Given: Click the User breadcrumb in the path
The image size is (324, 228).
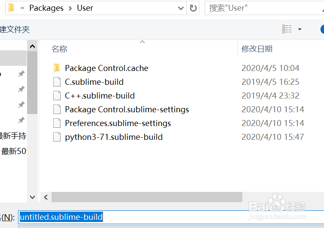Looking at the screenshot, I should (x=85, y=8).
